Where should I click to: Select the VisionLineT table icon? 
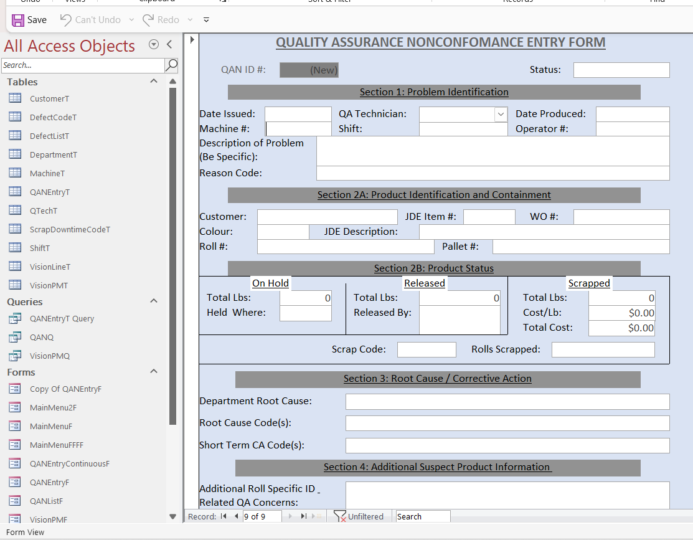pyautogui.click(x=15, y=266)
